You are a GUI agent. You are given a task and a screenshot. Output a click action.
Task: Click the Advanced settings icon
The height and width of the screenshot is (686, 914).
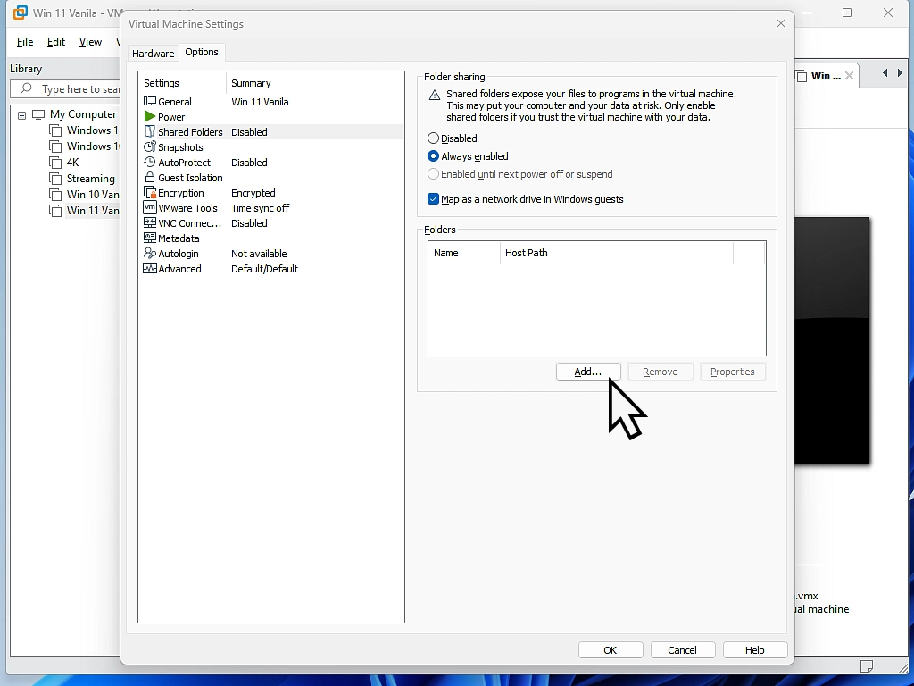point(150,268)
